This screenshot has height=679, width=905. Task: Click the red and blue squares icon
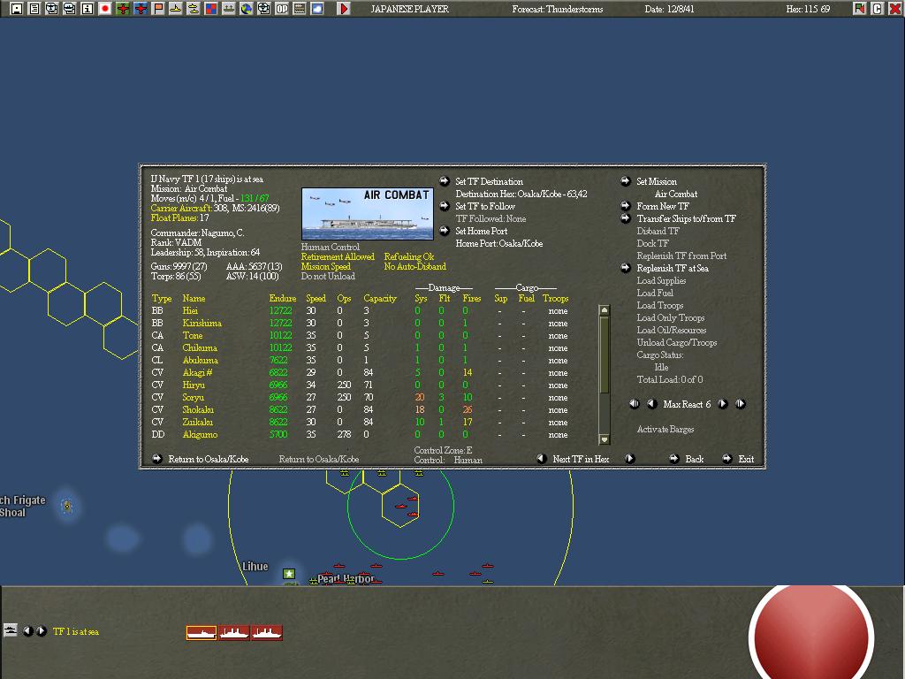(x=211, y=9)
